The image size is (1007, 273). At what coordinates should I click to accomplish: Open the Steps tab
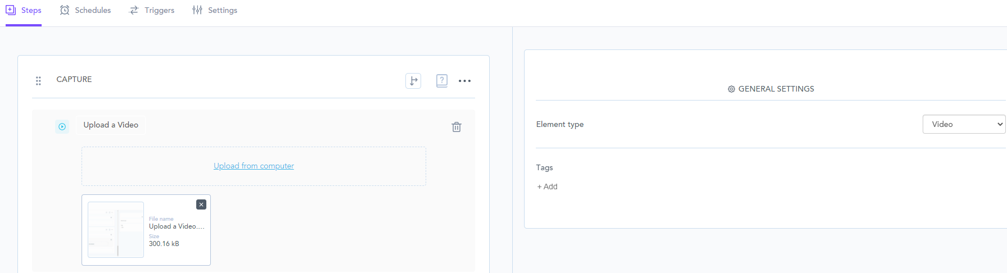coord(24,11)
